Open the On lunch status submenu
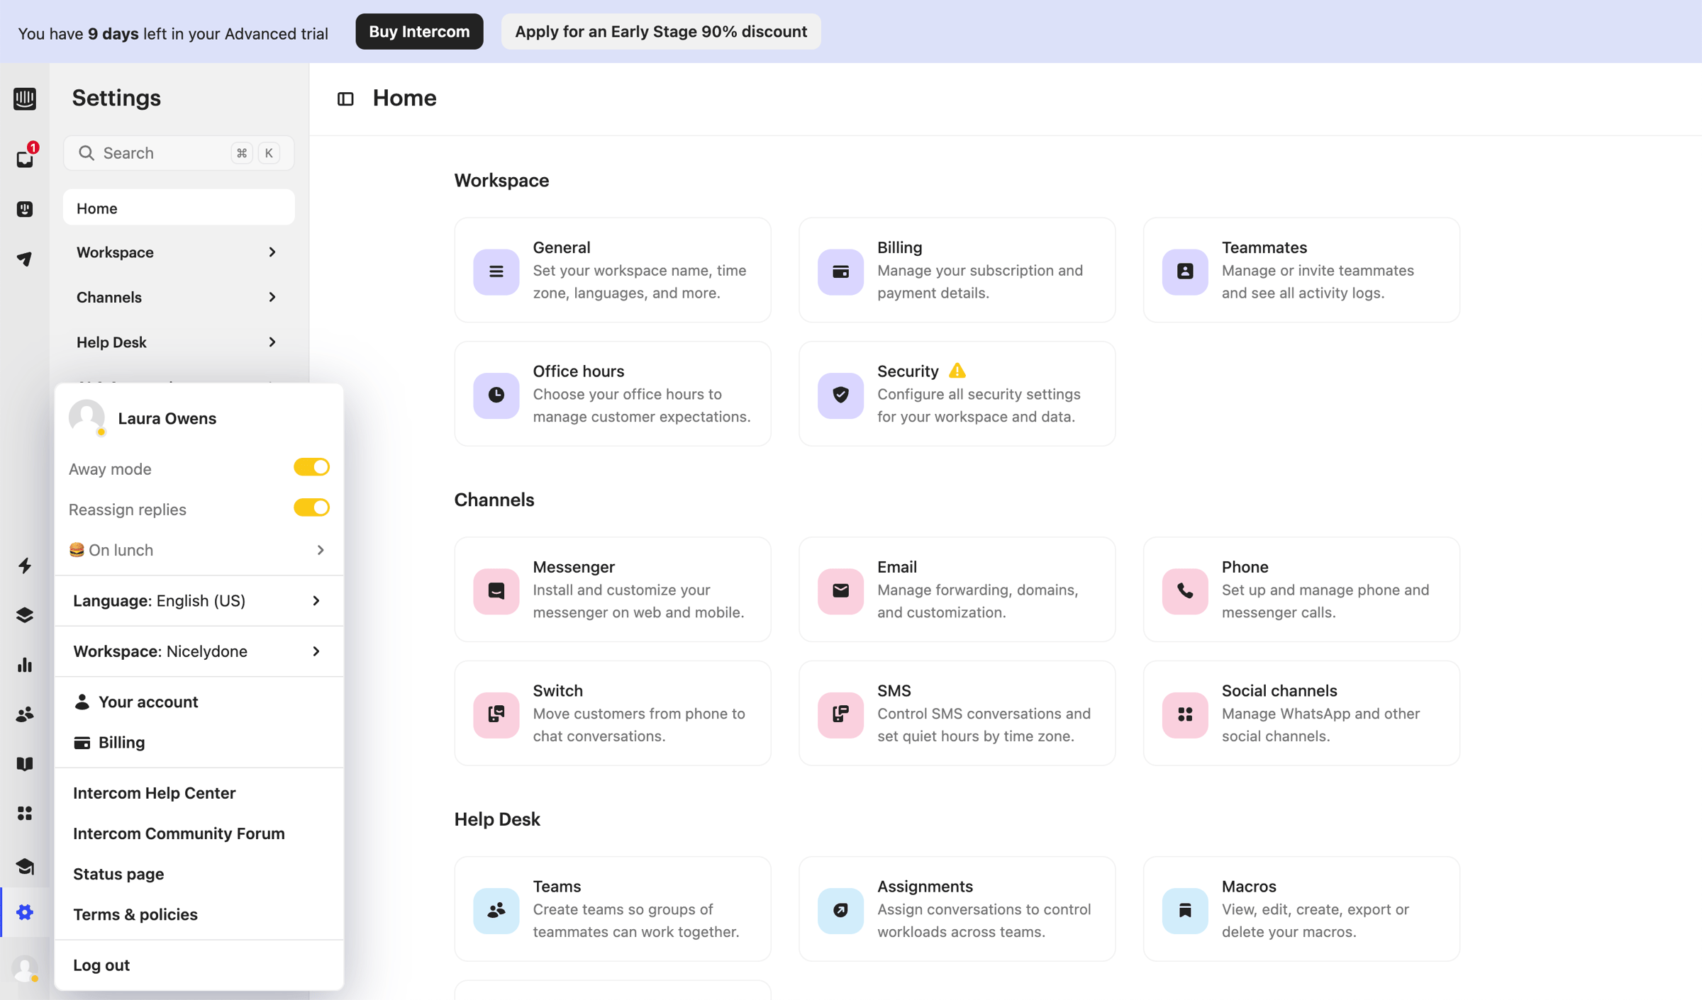The image size is (1702, 1000). click(199, 550)
